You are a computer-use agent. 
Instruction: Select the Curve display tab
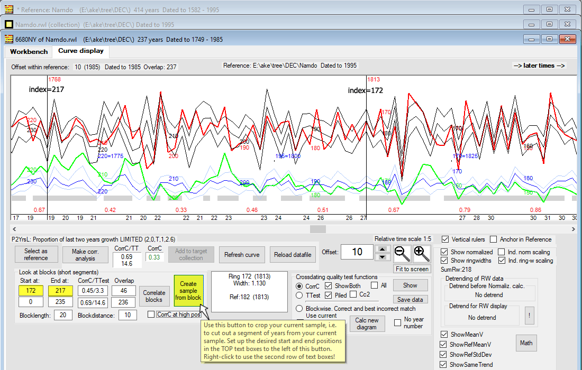(x=81, y=51)
